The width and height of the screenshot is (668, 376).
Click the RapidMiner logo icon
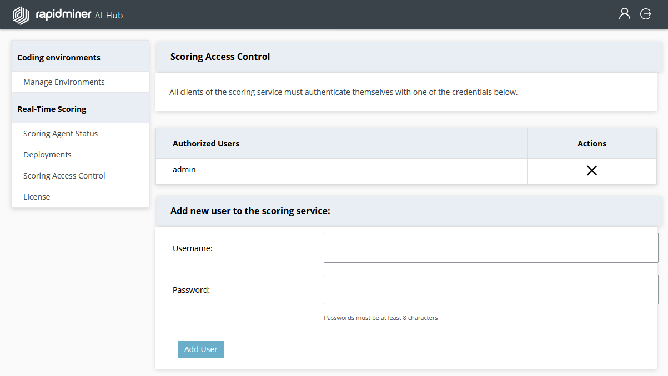pyautogui.click(x=20, y=15)
